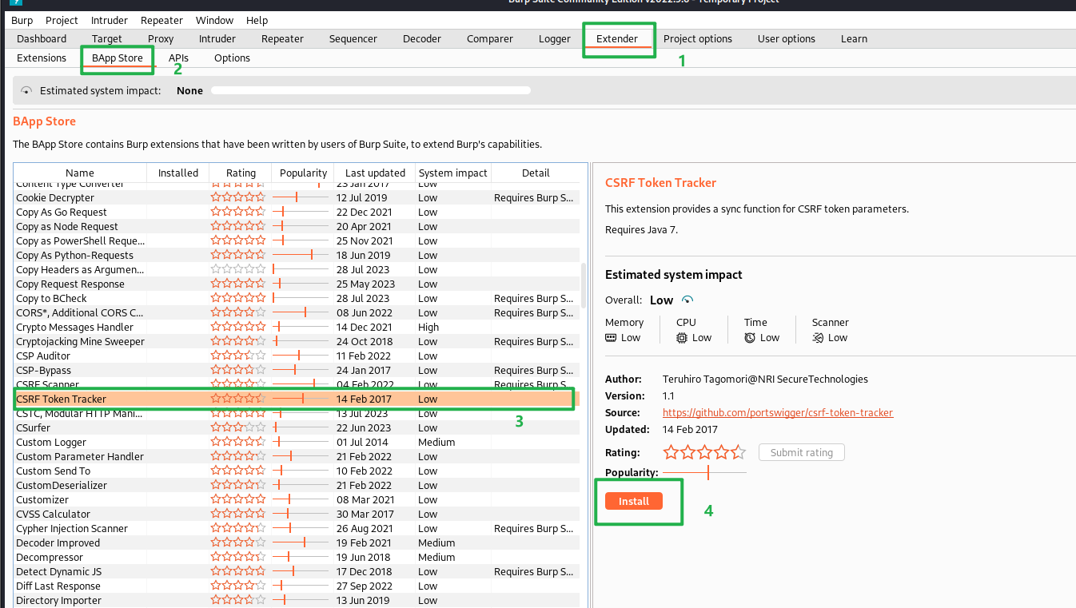This screenshot has height=608, width=1076.
Task: Go to the Intruder tool tab
Action: click(x=217, y=38)
